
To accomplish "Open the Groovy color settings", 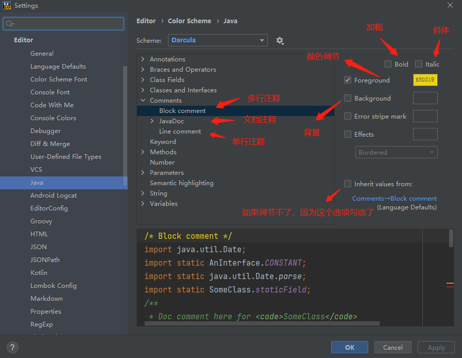I will tap(41, 221).
